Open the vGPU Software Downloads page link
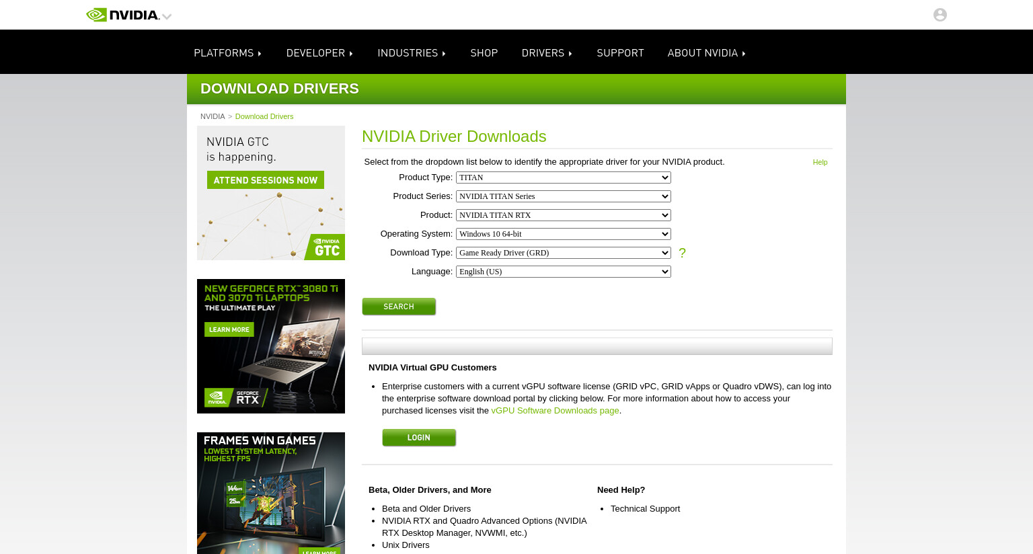The image size is (1033, 554). [555, 411]
